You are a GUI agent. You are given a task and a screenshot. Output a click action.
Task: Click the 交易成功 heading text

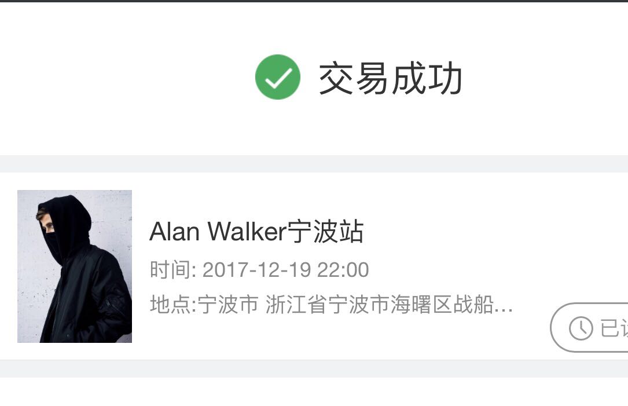(x=391, y=78)
